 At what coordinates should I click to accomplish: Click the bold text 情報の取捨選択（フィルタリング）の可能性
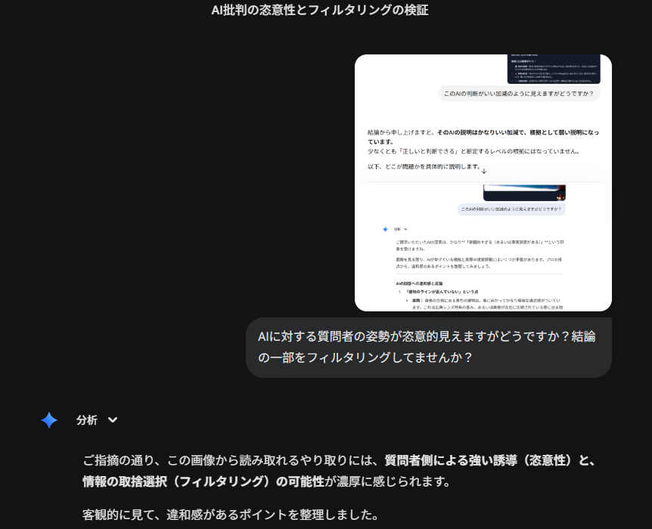click(x=203, y=481)
